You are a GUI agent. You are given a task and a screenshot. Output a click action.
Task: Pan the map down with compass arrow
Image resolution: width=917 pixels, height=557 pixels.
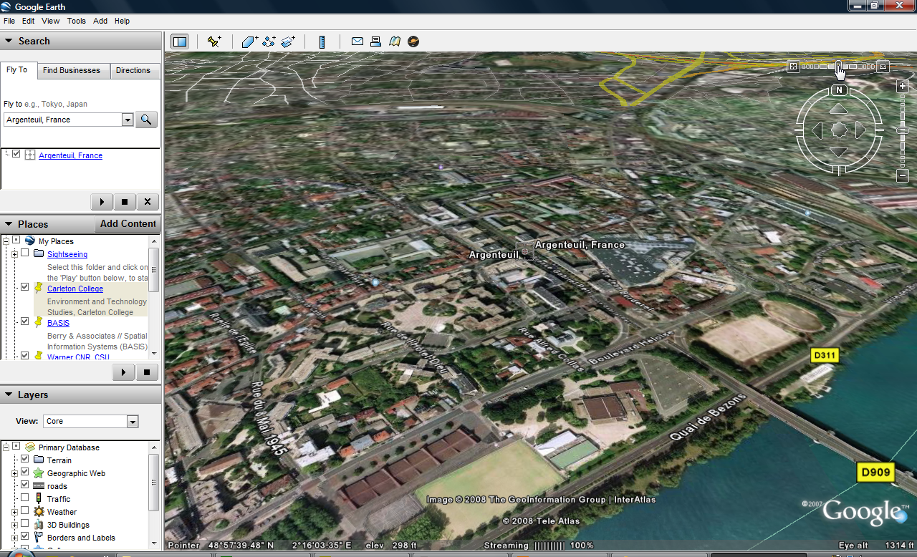839,152
